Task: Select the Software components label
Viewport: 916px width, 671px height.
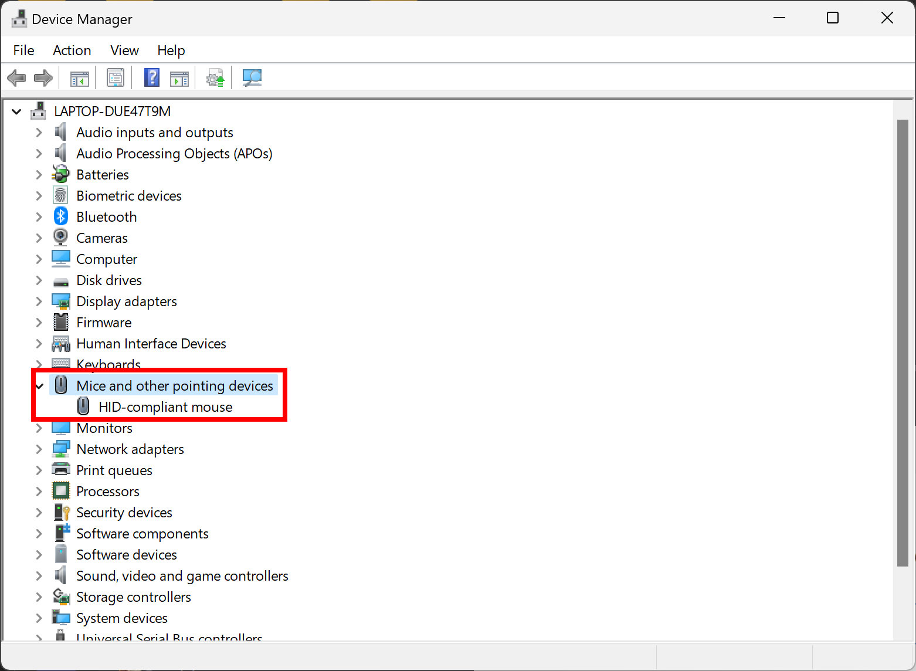Action: [143, 534]
